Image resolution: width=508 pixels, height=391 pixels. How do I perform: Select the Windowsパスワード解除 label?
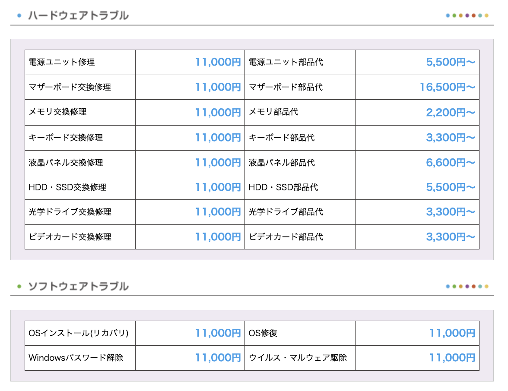tap(76, 358)
